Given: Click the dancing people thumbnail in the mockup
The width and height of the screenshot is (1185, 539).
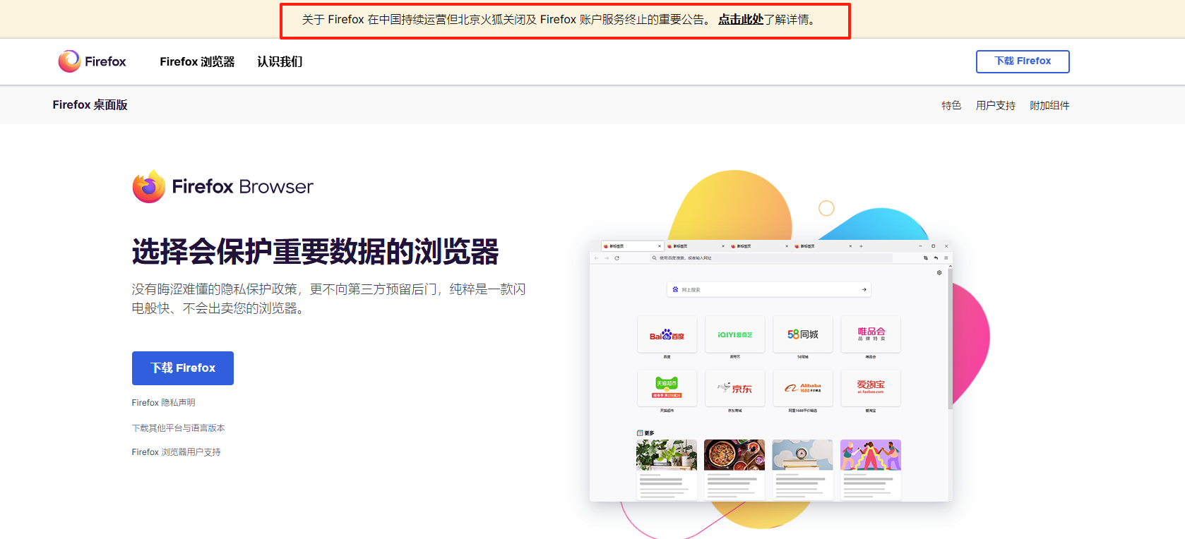Looking at the screenshot, I should pos(871,455).
